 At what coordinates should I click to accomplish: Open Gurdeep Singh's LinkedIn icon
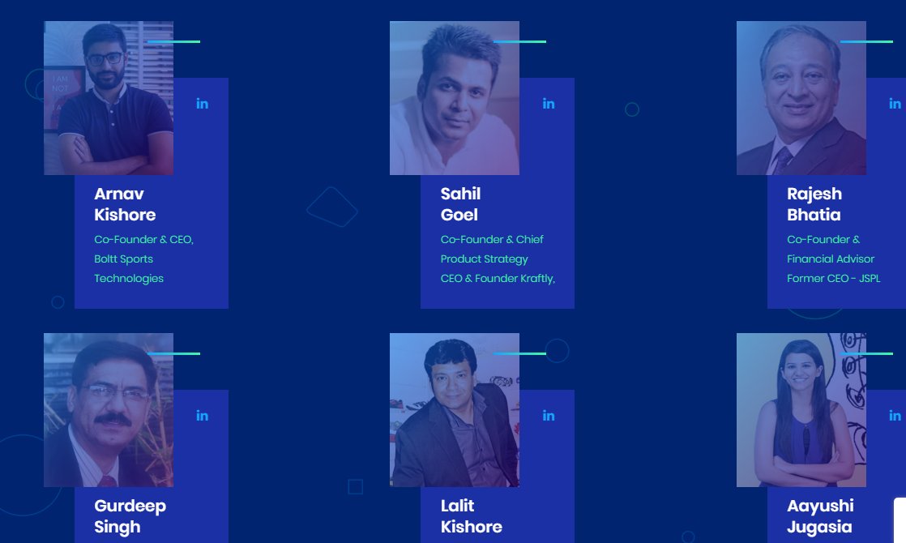(x=203, y=416)
